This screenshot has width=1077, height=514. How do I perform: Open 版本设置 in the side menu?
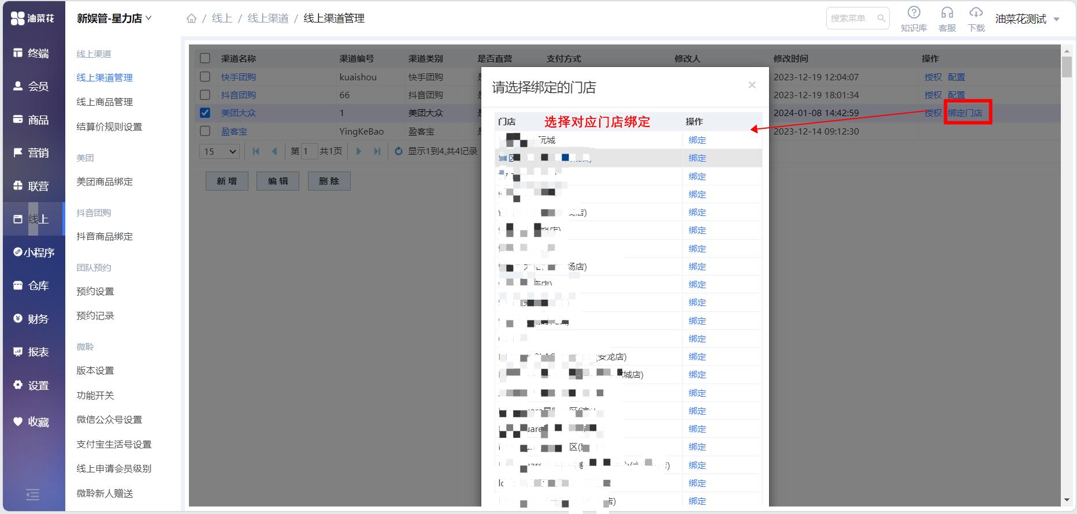95,370
